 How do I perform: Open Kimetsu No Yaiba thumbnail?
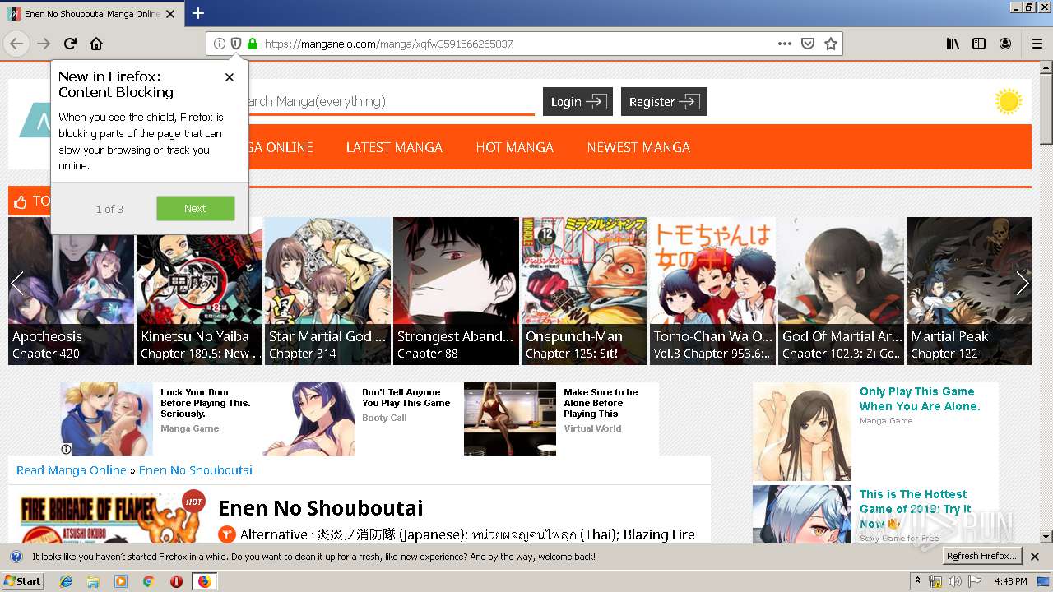pos(199,290)
